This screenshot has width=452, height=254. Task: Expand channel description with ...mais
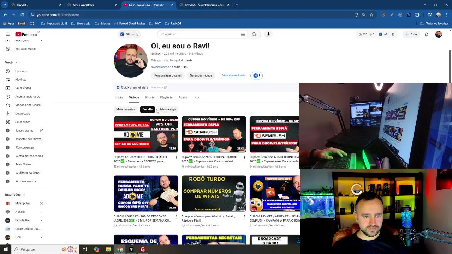[188, 60]
